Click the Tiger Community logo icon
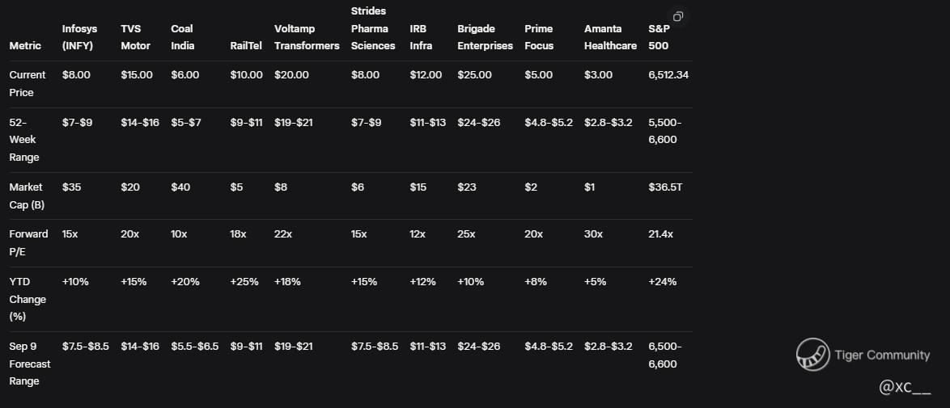This screenshot has width=950, height=408. 812,355
